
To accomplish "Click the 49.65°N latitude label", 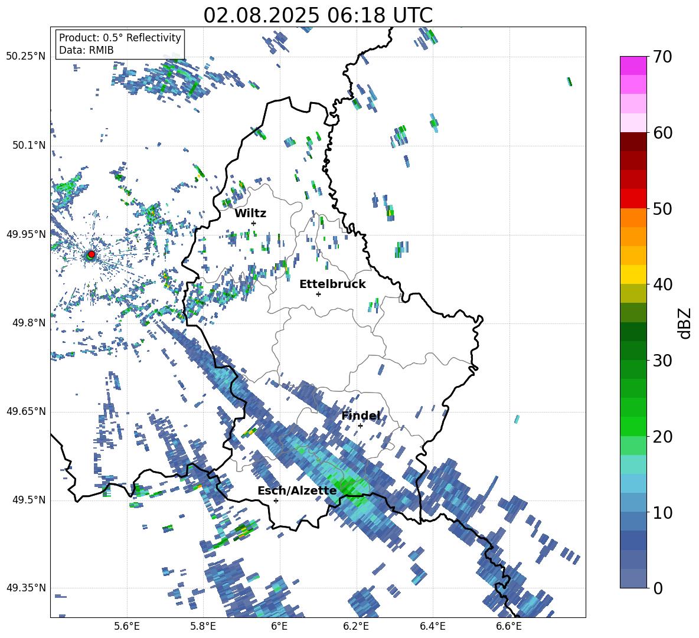I will tap(26, 411).
